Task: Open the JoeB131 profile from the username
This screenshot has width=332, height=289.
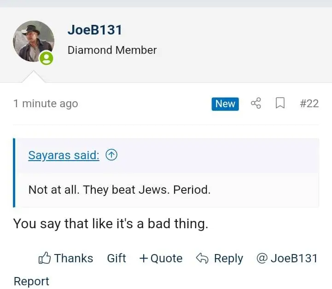Action: tap(95, 30)
